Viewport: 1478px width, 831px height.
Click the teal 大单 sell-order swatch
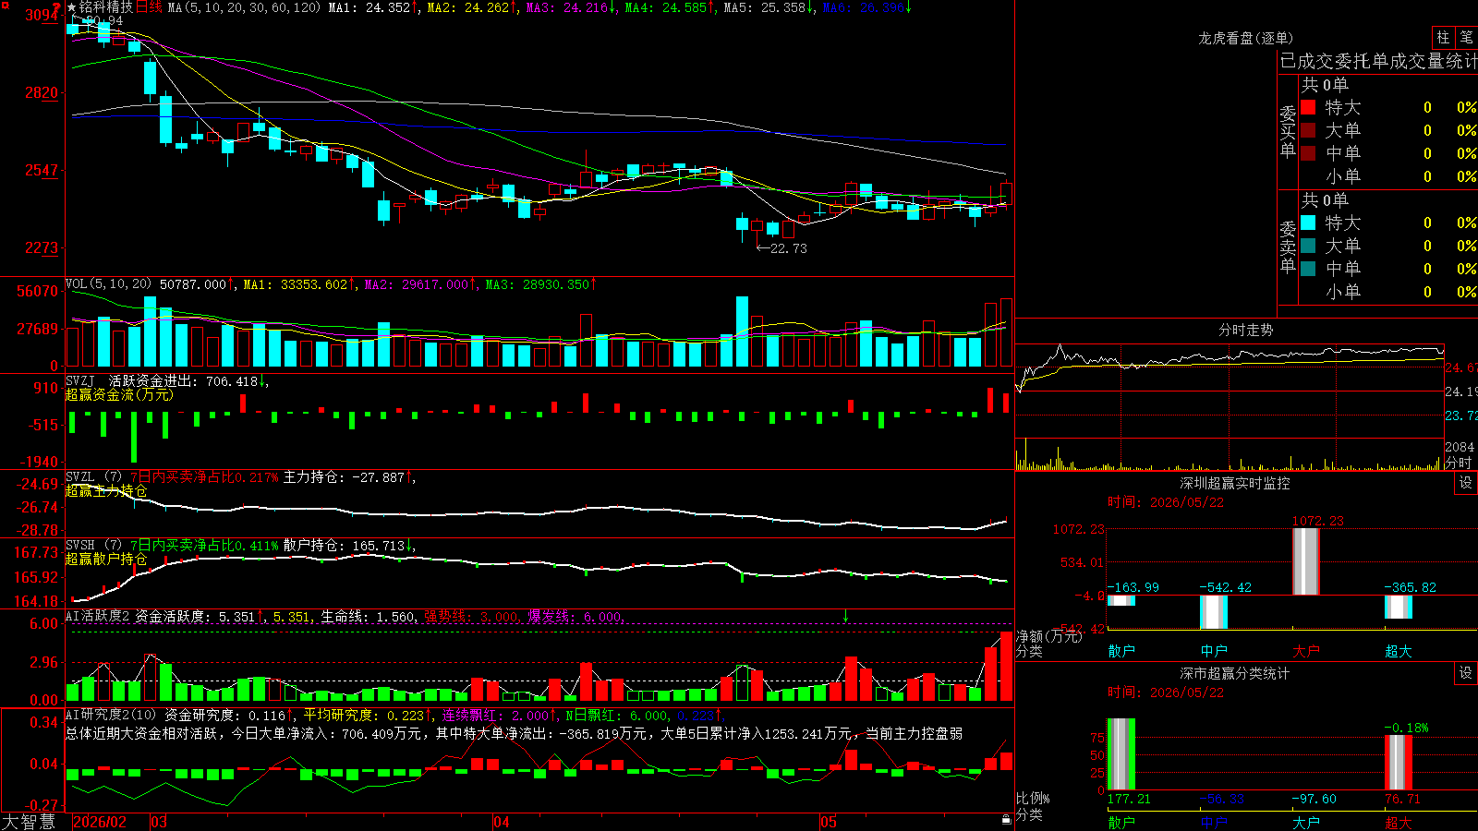[1308, 246]
